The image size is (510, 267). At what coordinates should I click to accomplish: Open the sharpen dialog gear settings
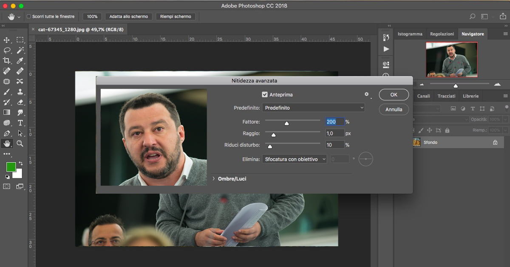pyautogui.click(x=366, y=94)
